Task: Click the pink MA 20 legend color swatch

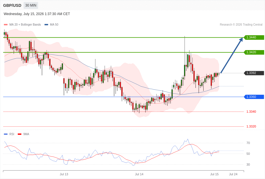Action: (x=6, y=24)
